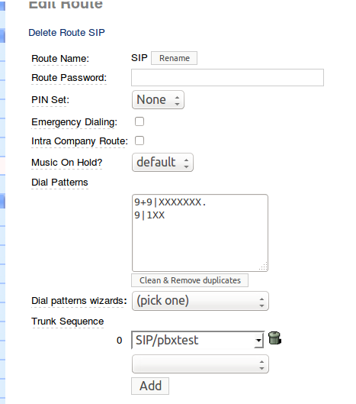Click Clean & Remove duplicates button
Screen dimensions: 356x404
point(190,280)
